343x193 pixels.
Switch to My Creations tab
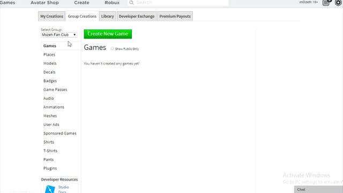coord(51,16)
